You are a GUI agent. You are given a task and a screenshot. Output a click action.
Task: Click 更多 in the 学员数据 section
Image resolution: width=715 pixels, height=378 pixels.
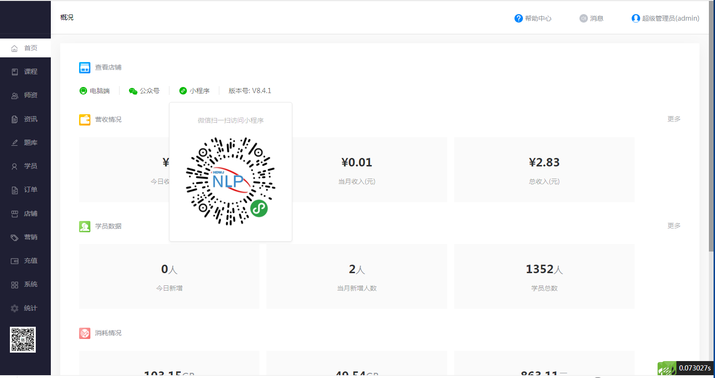coord(674,226)
